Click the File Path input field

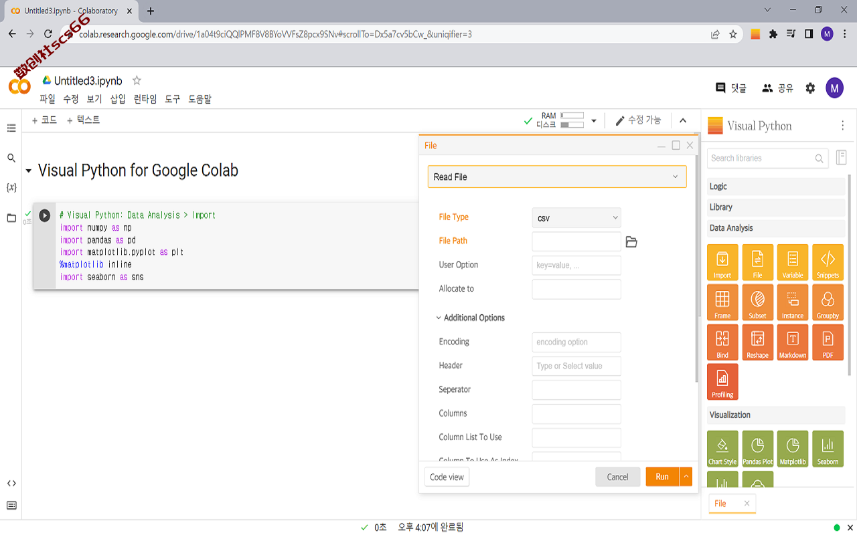tap(576, 241)
